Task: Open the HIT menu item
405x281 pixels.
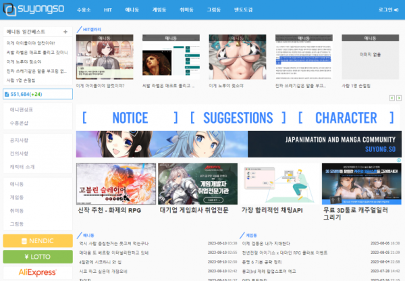Action: (x=107, y=10)
